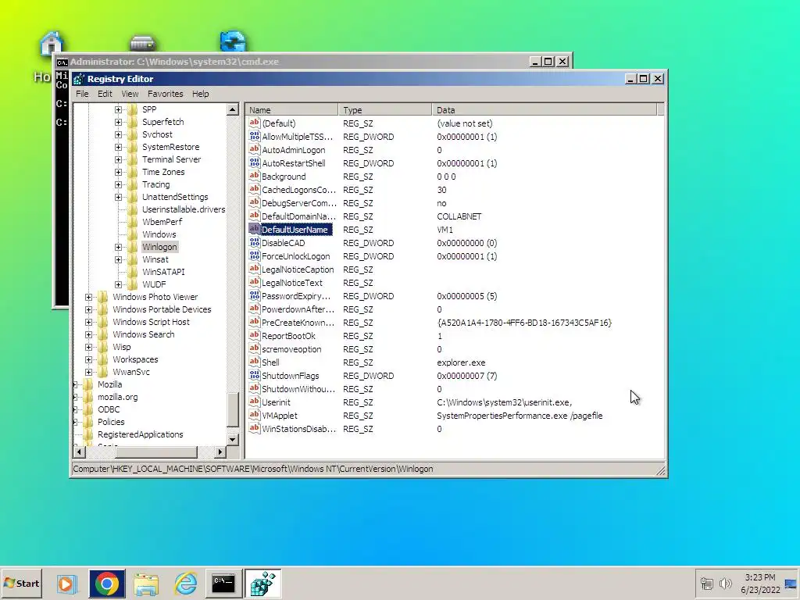Click the DisableCAD DWORD icon

(254, 242)
